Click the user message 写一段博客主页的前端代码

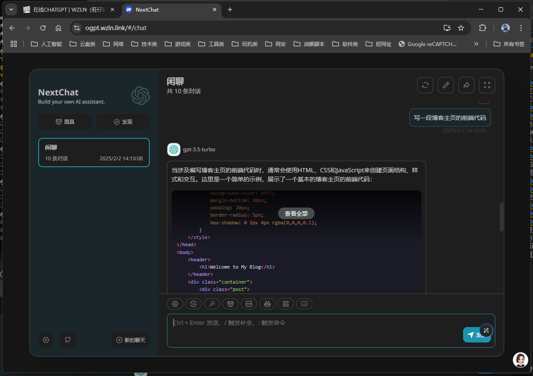(450, 118)
